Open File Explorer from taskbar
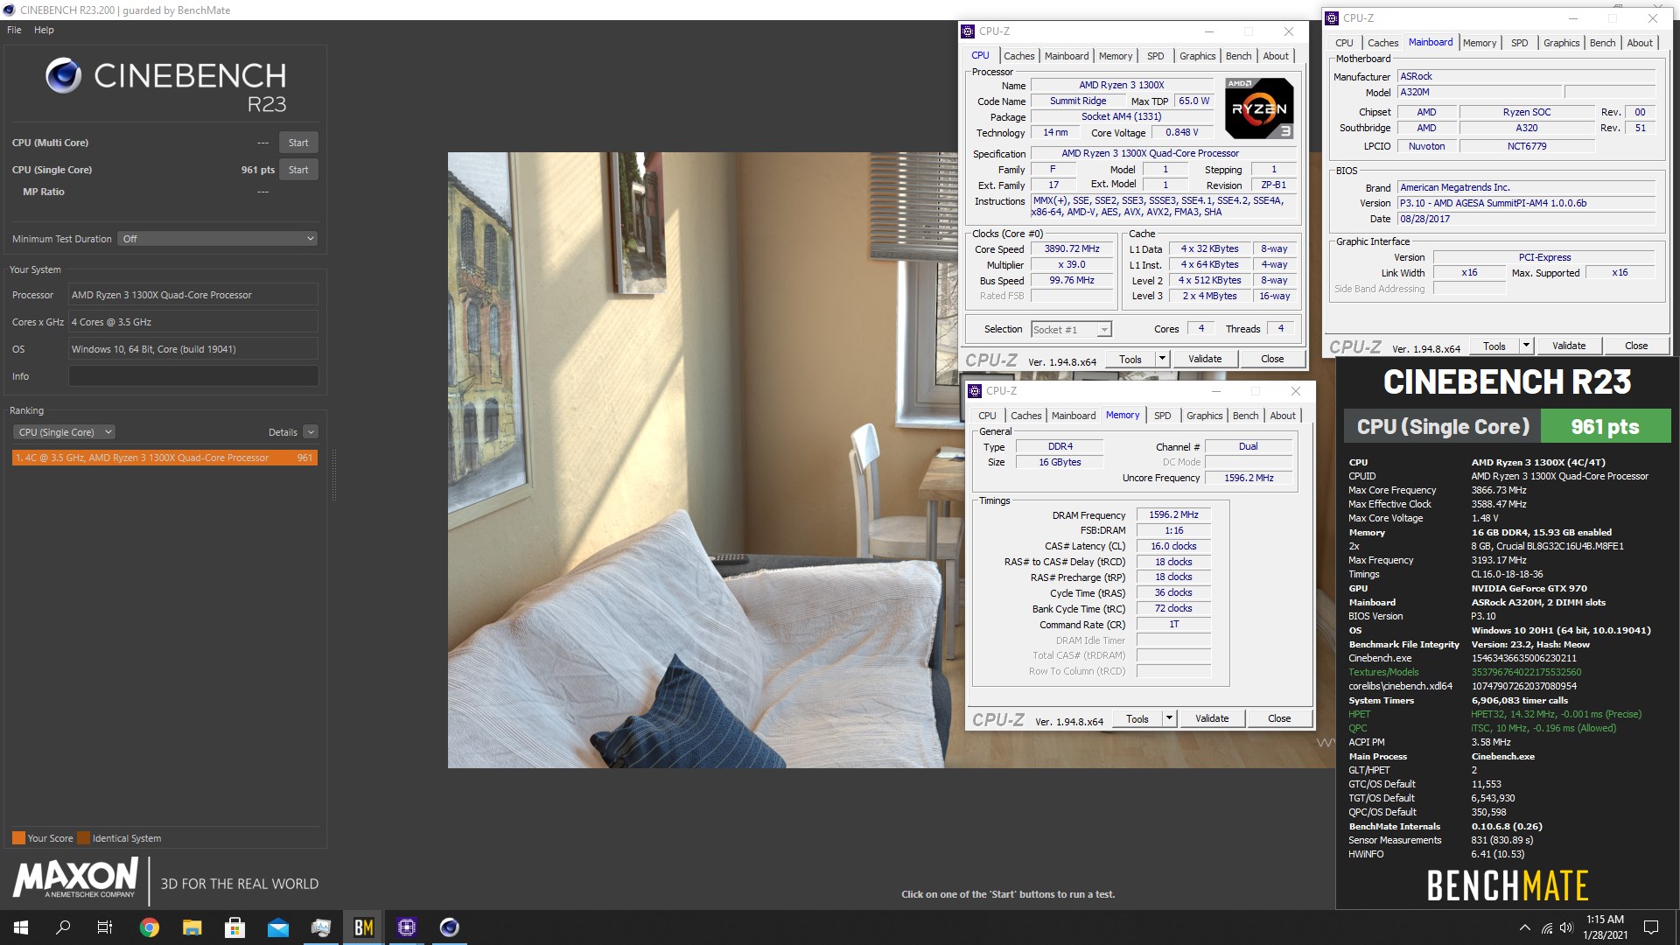Image resolution: width=1680 pixels, height=945 pixels. (192, 927)
